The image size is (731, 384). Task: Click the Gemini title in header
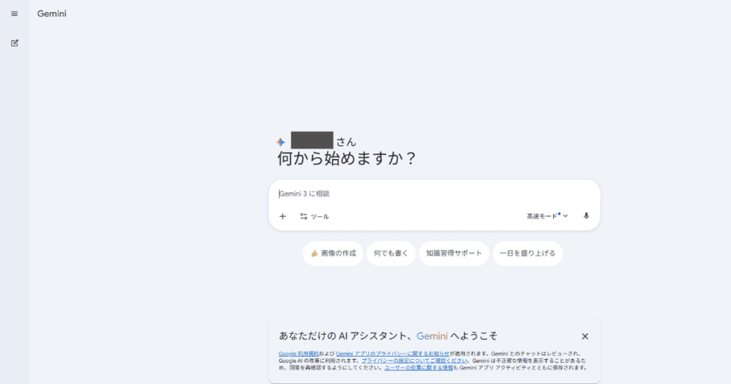tap(51, 14)
